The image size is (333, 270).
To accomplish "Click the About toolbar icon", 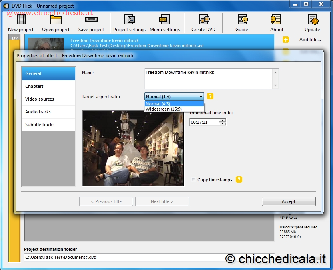I will click(276, 20).
